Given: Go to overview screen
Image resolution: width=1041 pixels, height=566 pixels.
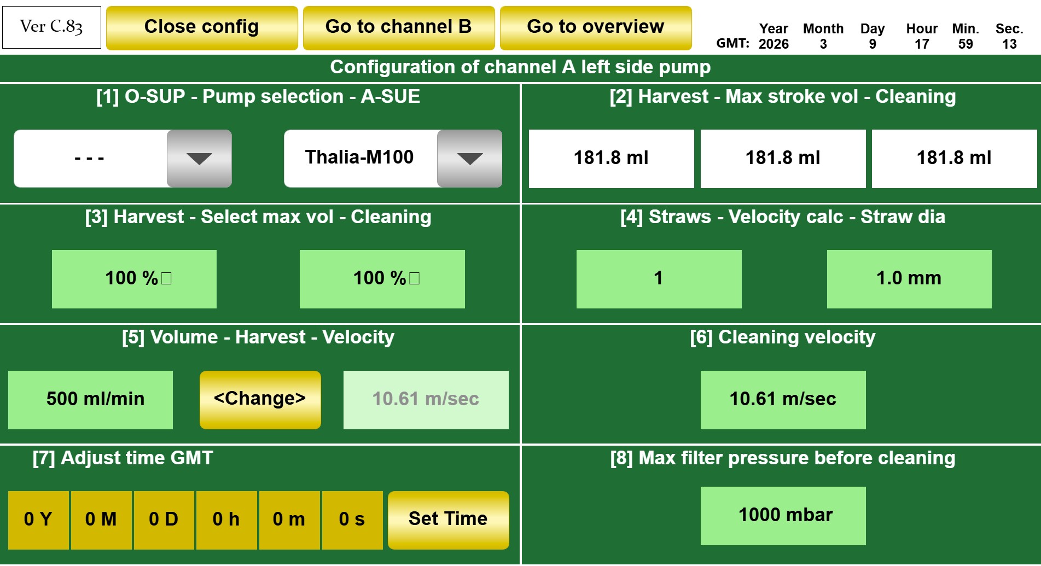Looking at the screenshot, I should coord(595,27).
